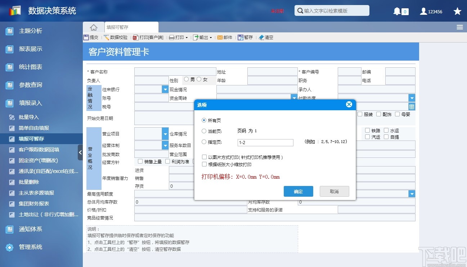
Task: Click the page range input showing 1-2
Action: click(265, 142)
